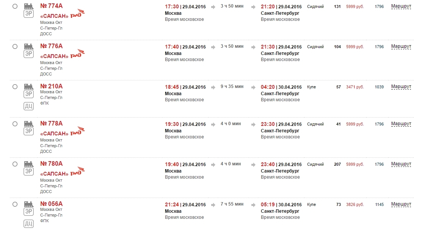Open train № 778А link
The image size is (422, 234).
point(51,124)
